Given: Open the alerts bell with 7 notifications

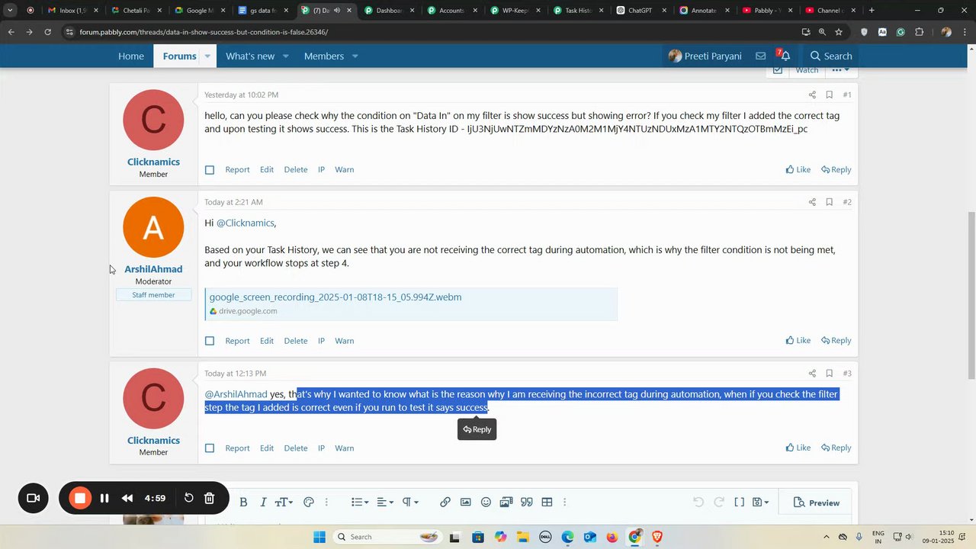Looking at the screenshot, I should coord(783,56).
